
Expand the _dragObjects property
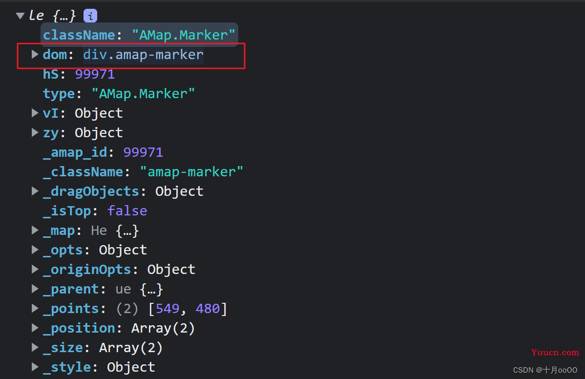click(35, 191)
